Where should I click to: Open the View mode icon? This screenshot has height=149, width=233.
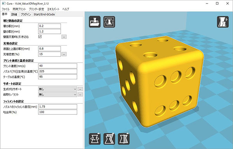point(223,22)
